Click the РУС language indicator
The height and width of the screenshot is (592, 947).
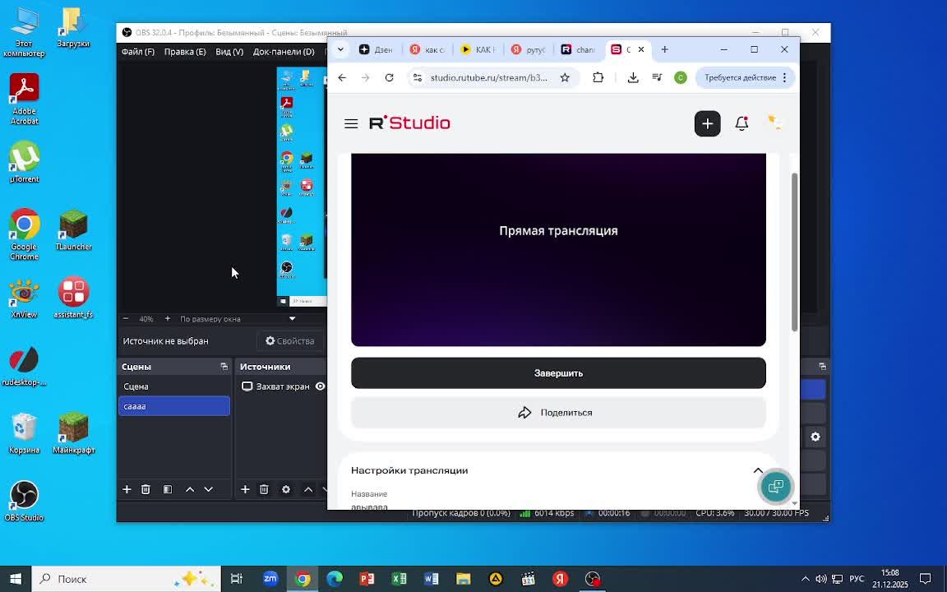[857, 579]
